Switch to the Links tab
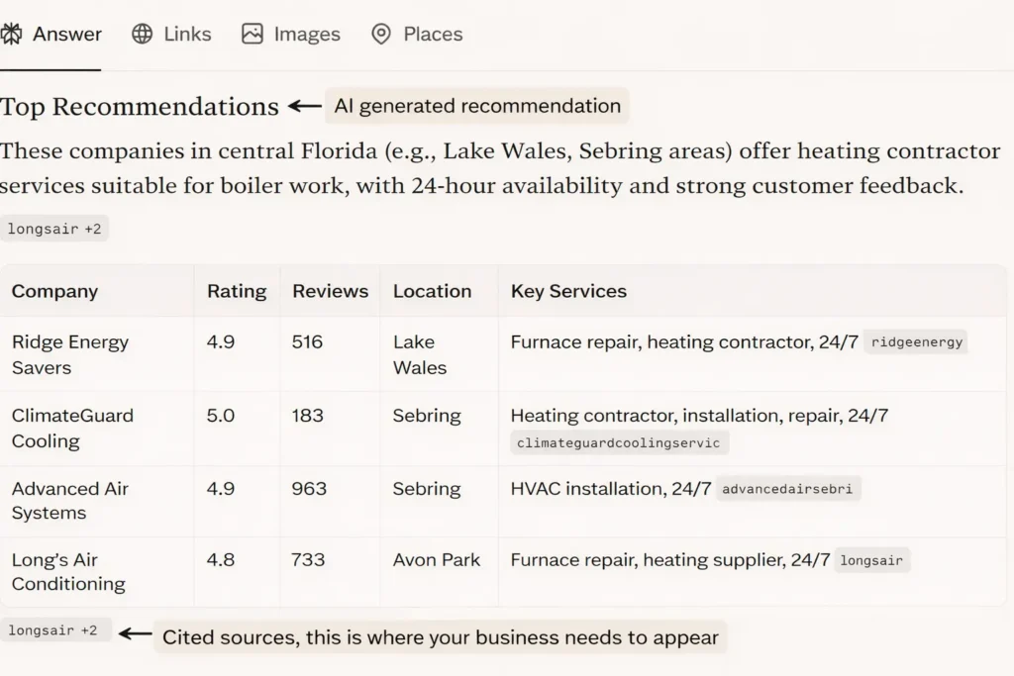This screenshot has height=676, width=1014. 187,34
